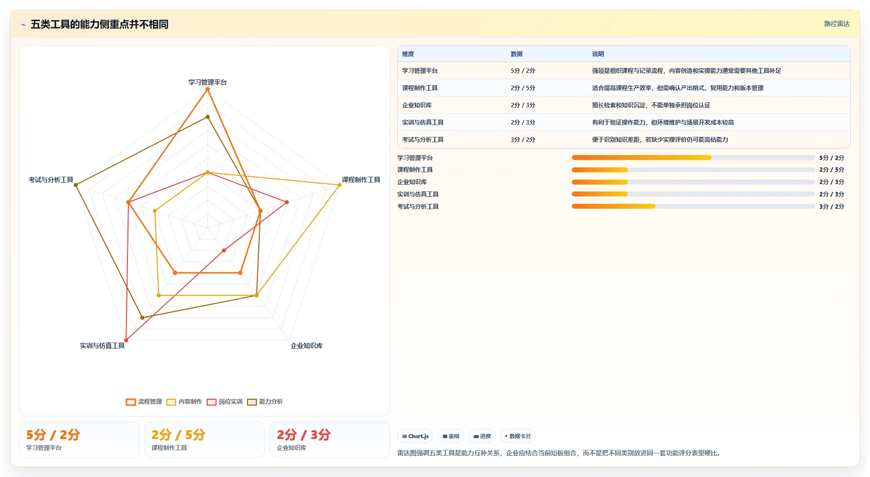
Task: Click the description starting 有利于验证操作能力
Action: (x=663, y=123)
